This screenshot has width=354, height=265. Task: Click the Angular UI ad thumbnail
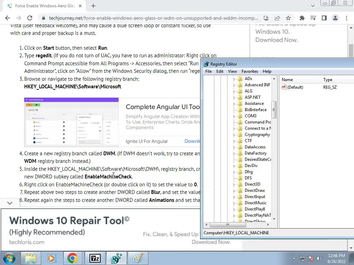tap(71, 122)
